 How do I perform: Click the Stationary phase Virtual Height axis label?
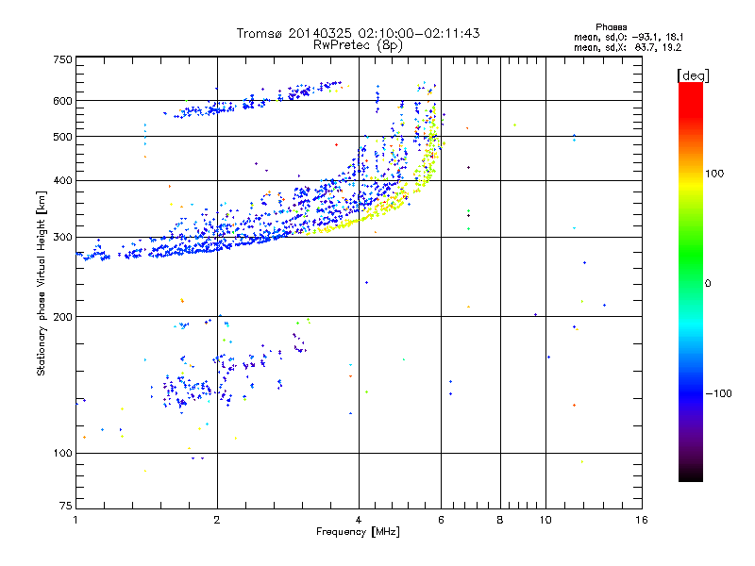(42, 283)
